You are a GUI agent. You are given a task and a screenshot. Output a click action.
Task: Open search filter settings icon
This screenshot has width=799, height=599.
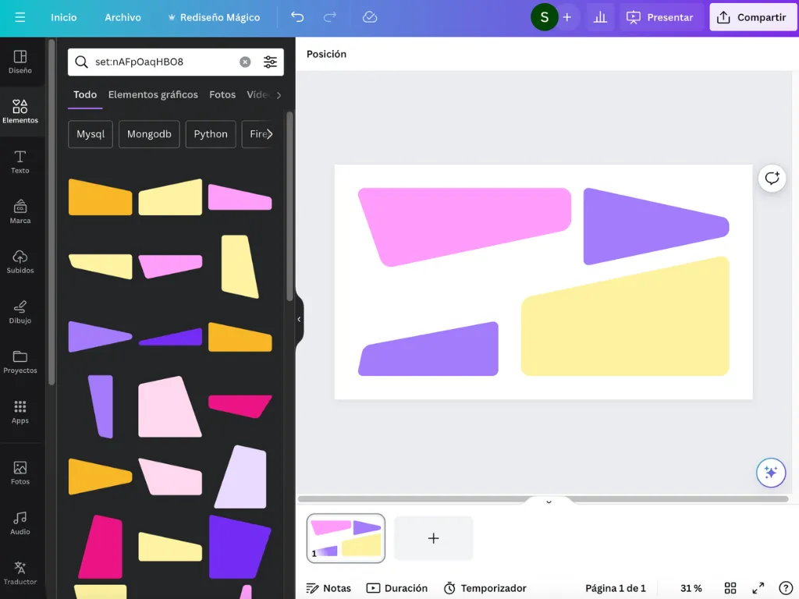click(270, 62)
